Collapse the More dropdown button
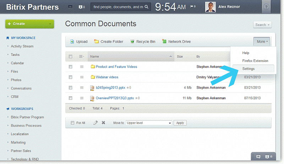Screen dimensions: 284x164 click(x=262, y=42)
